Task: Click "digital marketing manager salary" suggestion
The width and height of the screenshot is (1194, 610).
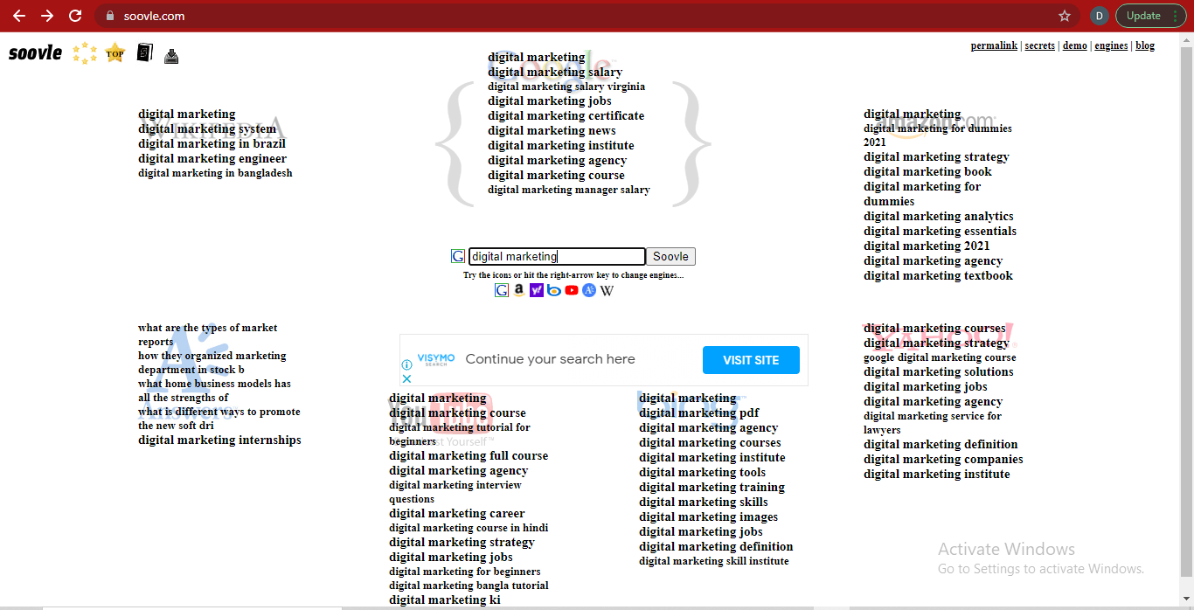Action: click(569, 190)
